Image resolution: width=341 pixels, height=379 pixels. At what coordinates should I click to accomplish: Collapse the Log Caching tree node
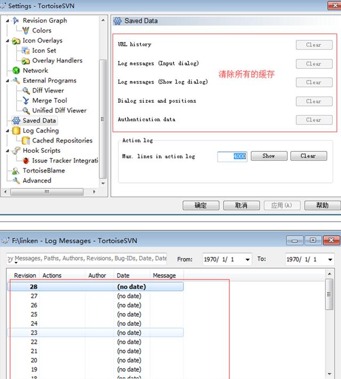7,131
